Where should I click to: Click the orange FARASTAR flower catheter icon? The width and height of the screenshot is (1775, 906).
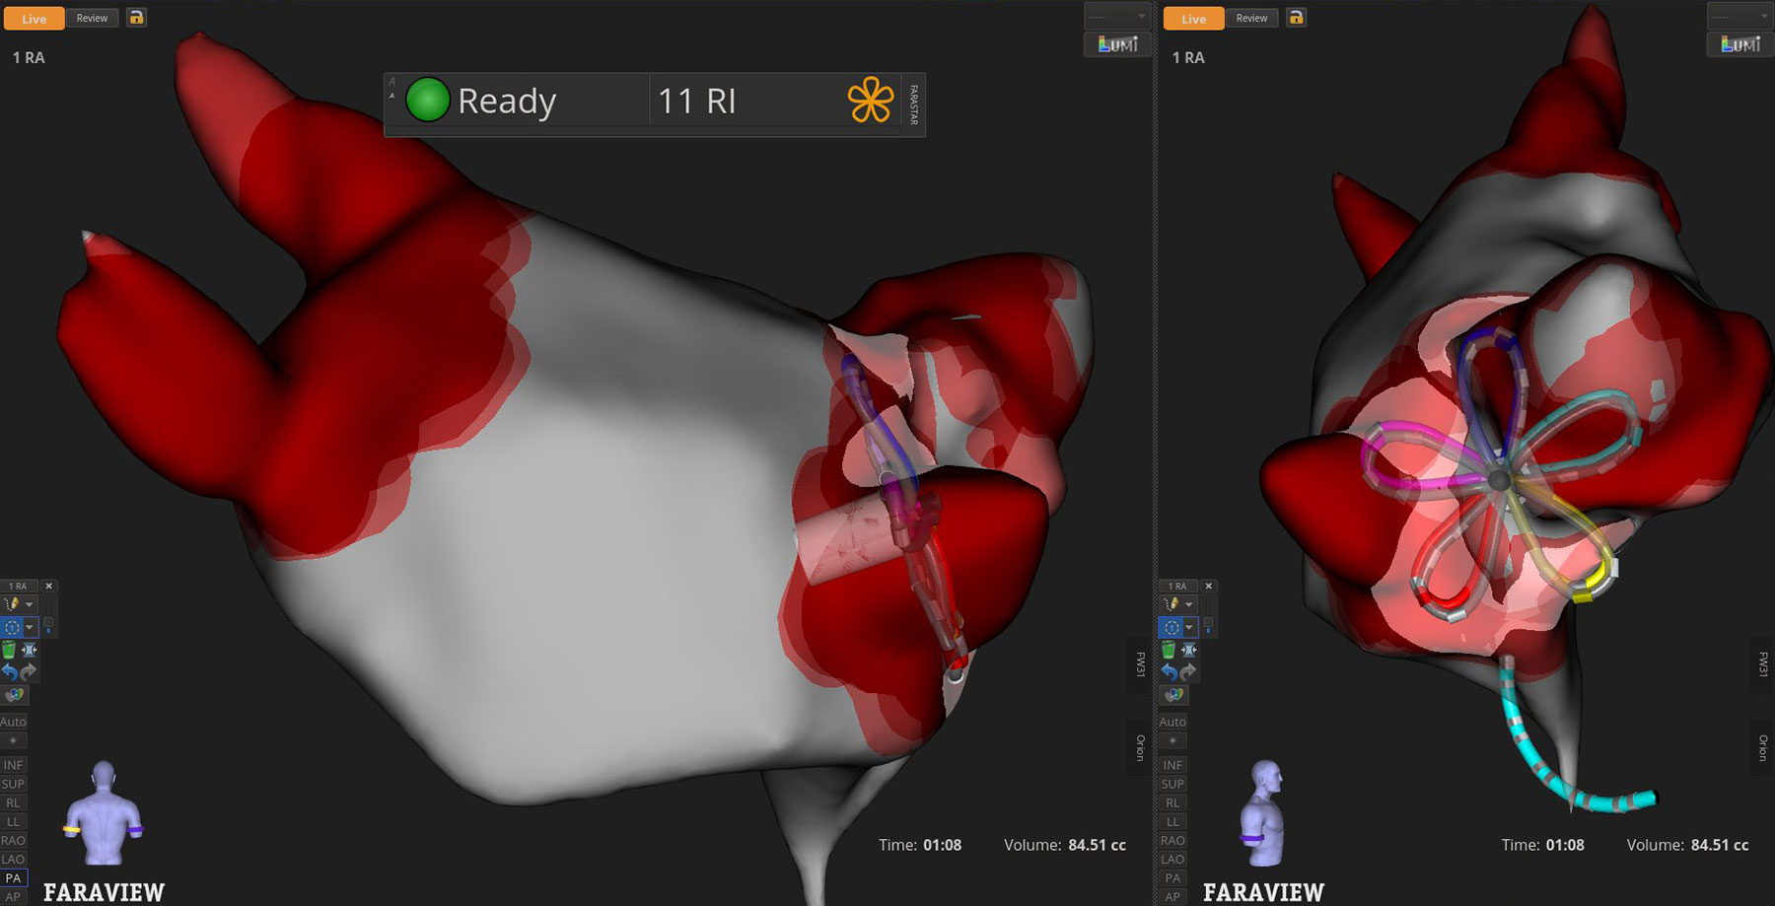click(870, 101)
